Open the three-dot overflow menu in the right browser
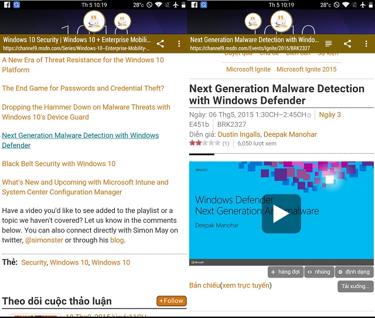 pos(366,43)
